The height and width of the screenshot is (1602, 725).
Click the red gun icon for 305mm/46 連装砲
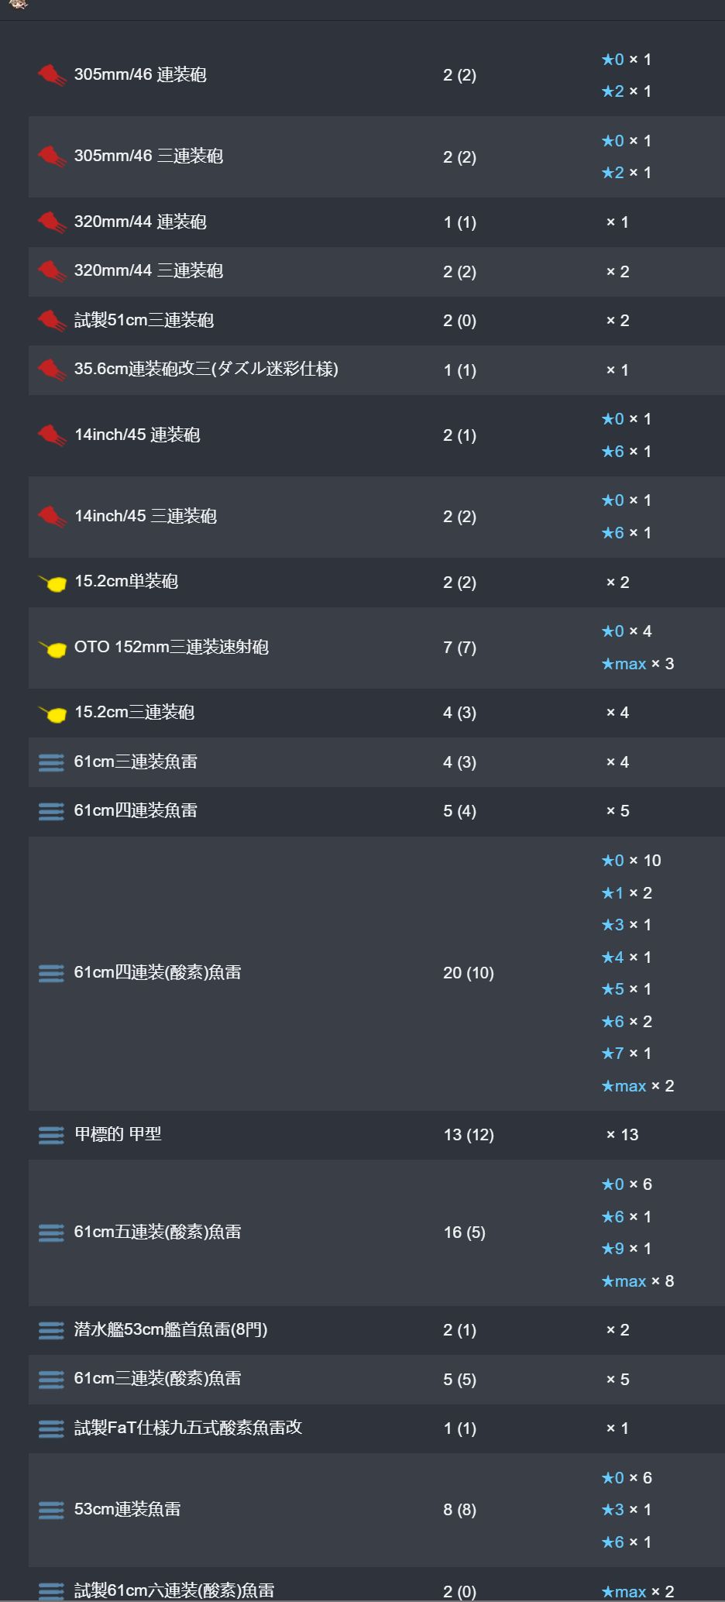[x=52, y=75]
